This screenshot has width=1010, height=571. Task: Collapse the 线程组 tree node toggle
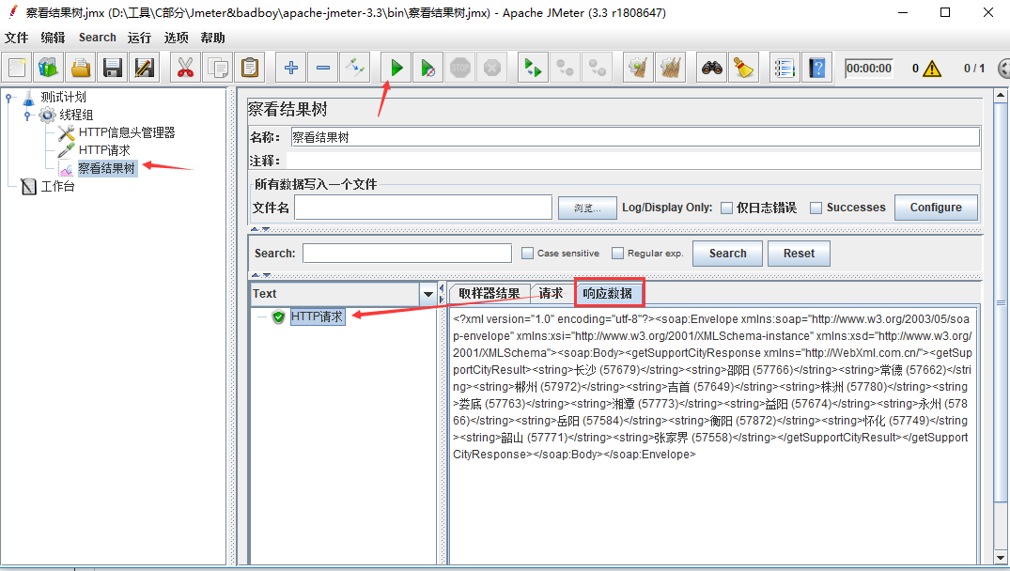(x=27, y=116)
